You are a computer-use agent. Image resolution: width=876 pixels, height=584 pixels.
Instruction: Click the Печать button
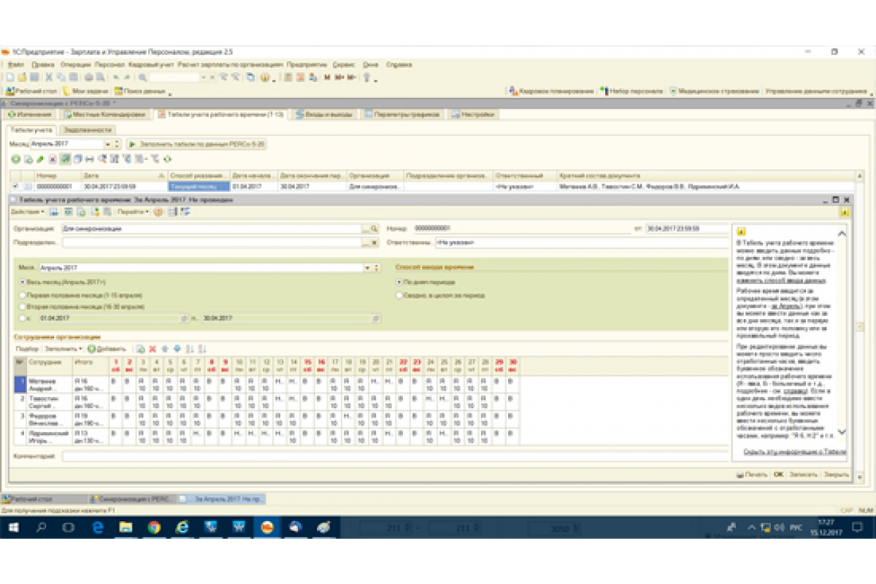click(x=752, y=474)
